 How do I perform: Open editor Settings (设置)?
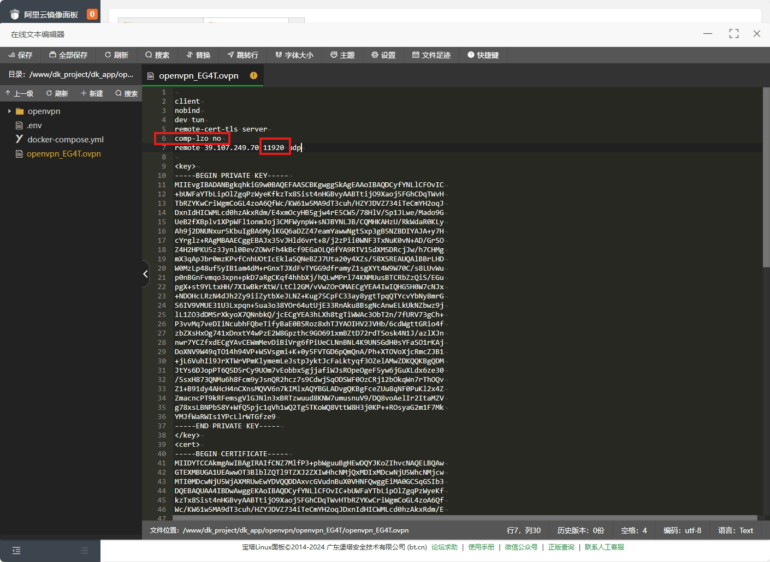[383, 55]
